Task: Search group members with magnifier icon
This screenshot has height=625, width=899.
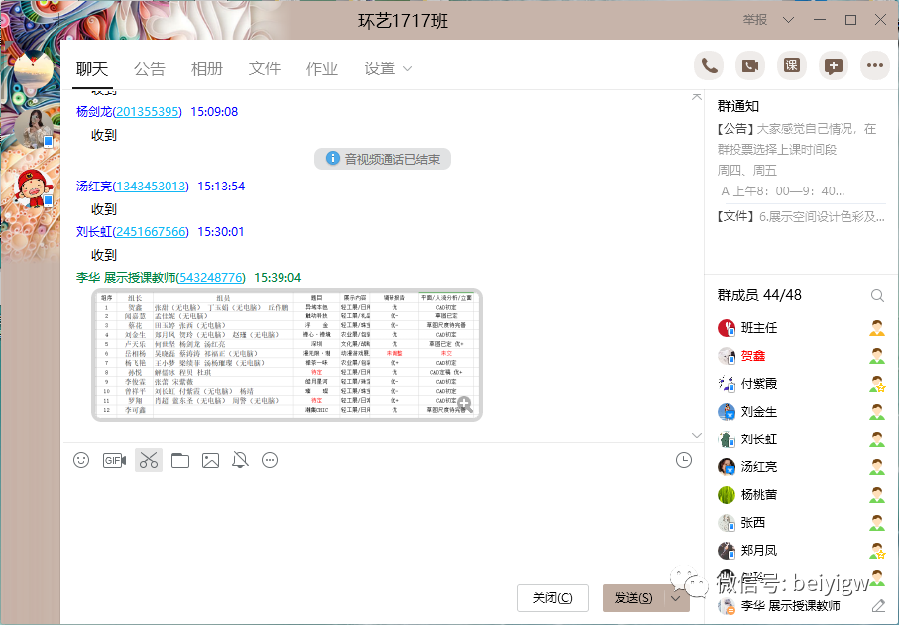Action: [877, 295]
